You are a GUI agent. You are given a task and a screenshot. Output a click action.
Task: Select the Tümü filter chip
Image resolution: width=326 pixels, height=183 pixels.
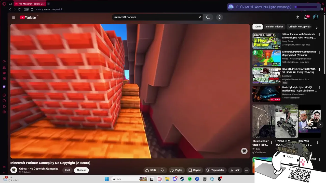[257, 27]
